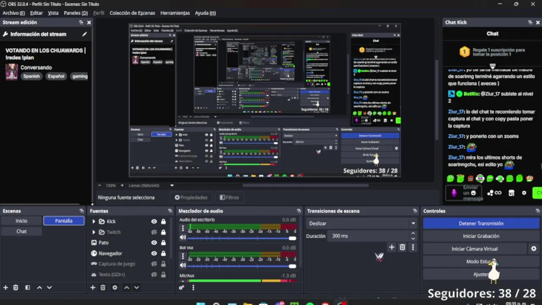Zoom out the preview with minus icon

[100, 186]
